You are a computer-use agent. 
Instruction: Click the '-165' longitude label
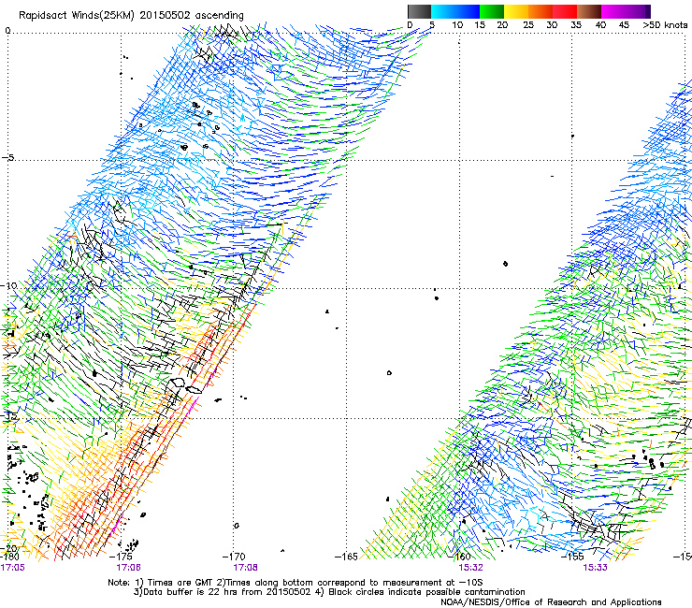pos(346,557)
